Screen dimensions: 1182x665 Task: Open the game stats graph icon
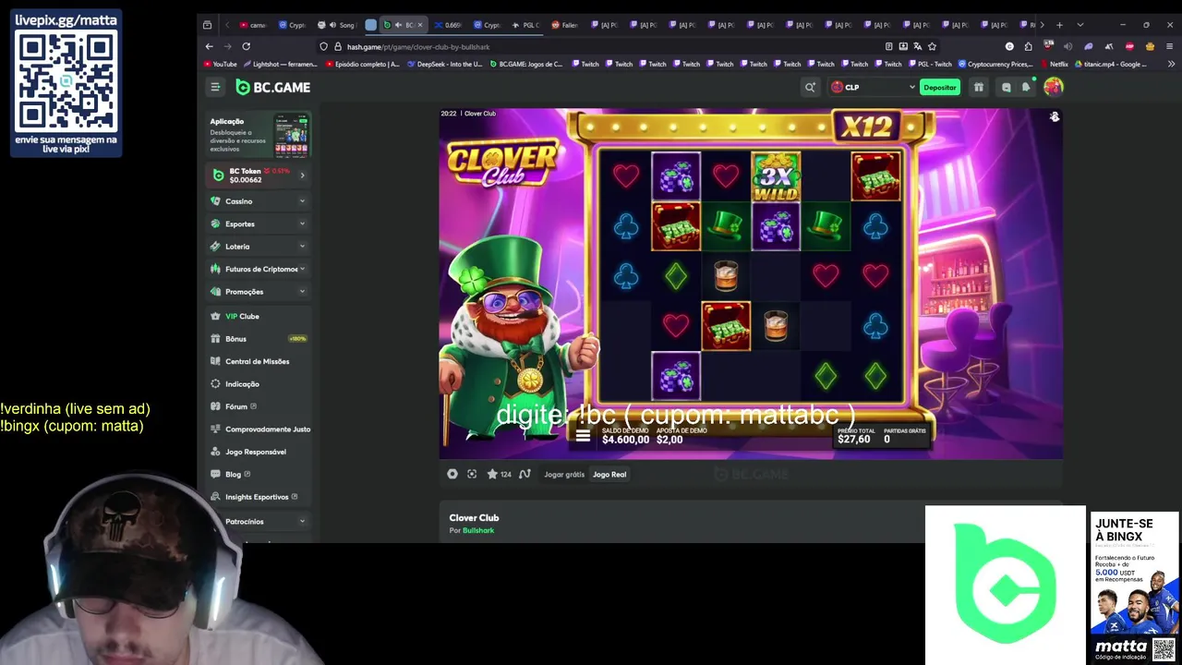pos(525,474)
